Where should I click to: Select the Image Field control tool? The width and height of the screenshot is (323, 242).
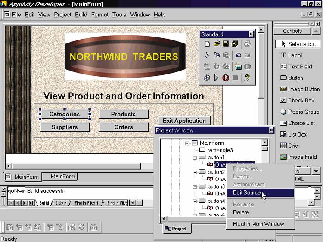[298, 157]
